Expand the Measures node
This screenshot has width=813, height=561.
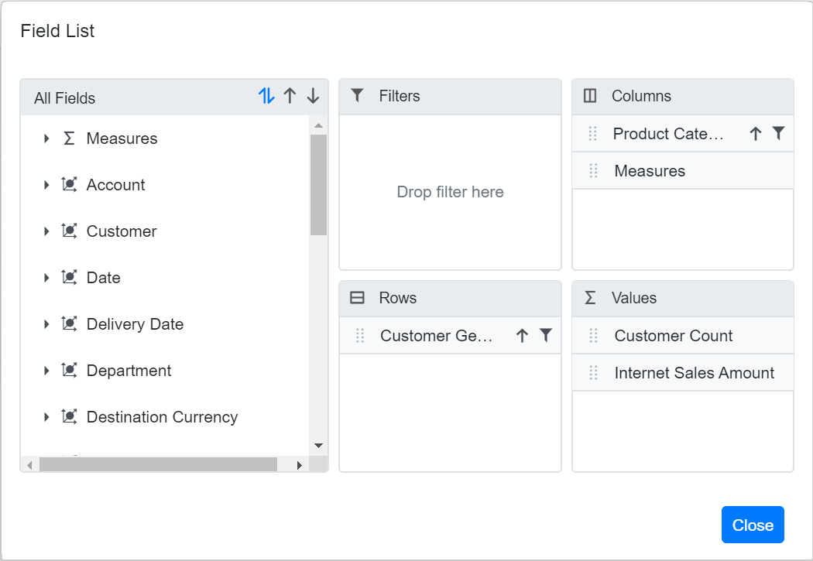pos(46,138)
